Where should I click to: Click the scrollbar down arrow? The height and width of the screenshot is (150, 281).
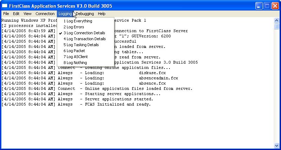[276, 145]
